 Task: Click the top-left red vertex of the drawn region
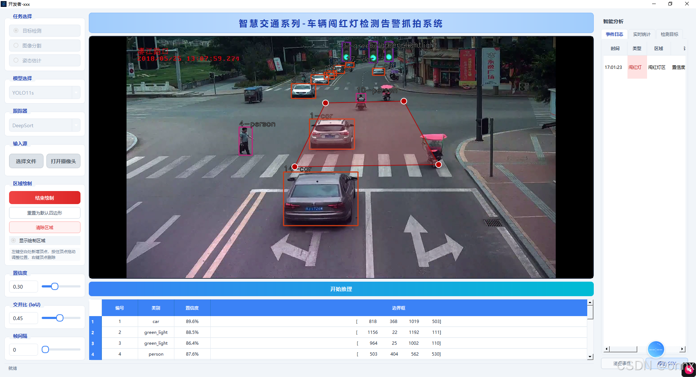point(326,103)
